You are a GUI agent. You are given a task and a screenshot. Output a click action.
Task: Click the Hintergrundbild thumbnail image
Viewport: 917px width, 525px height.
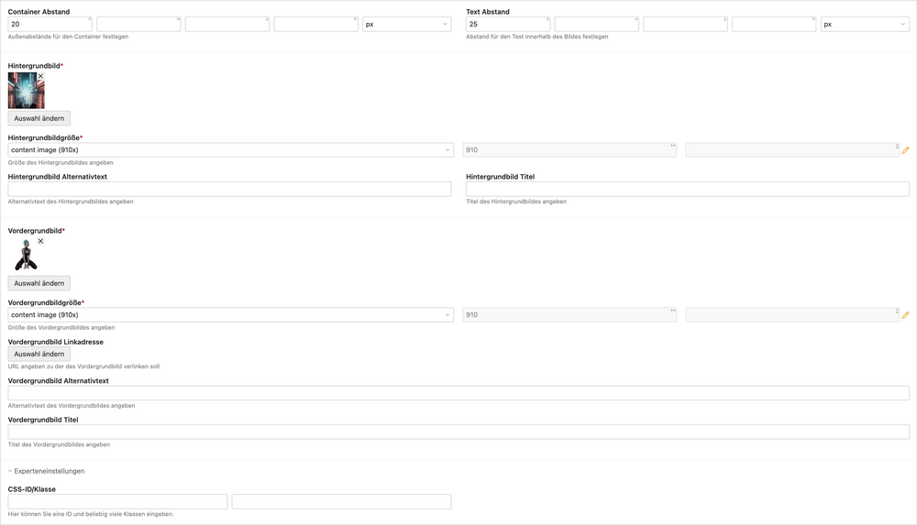point(25,92)
